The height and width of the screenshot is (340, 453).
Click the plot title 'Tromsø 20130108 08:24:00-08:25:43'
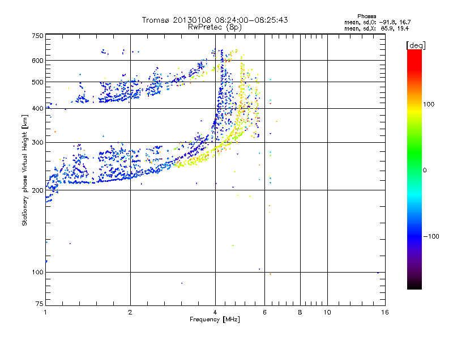[x=215, y=20]
